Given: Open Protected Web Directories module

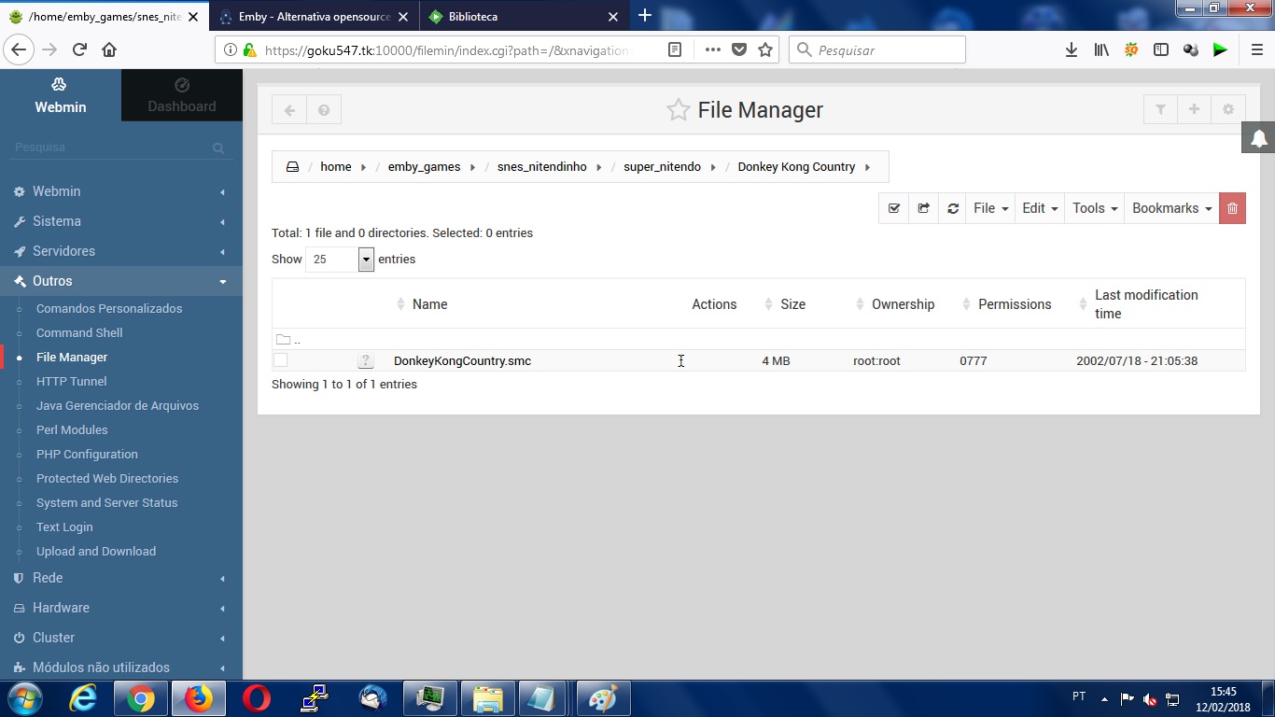Looking at the screenshot, I should coord(107,478).
